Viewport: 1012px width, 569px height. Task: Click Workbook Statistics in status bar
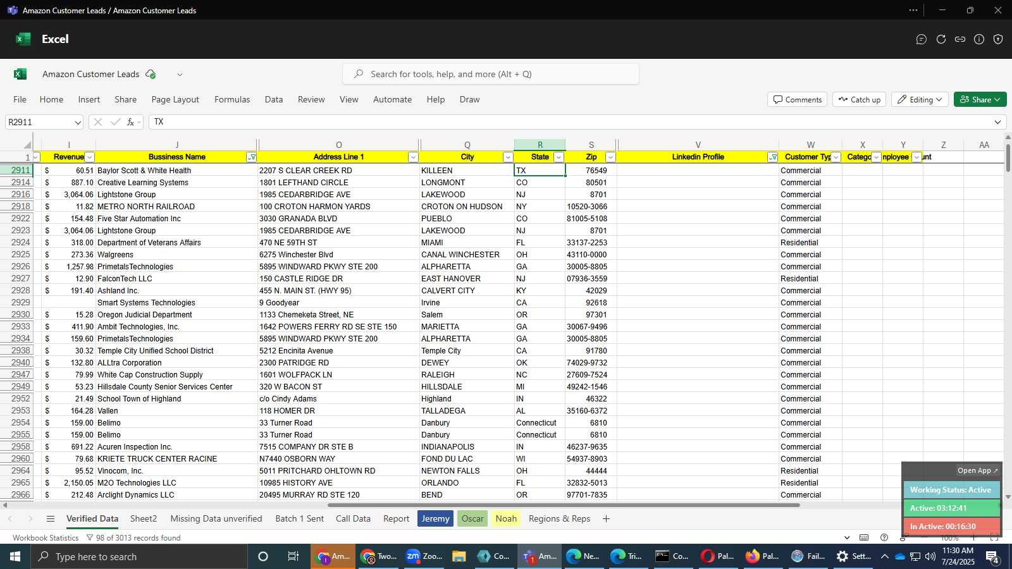click(46, 537)
